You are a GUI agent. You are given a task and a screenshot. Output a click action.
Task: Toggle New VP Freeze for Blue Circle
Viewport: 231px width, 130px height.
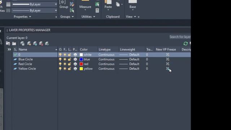coord(167,59)
